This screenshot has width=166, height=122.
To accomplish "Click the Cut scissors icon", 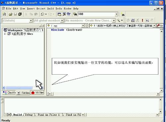I will tap(26, 14).
